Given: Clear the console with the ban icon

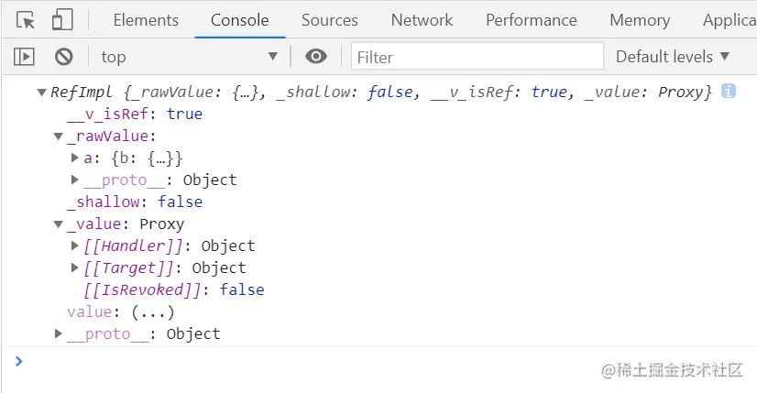Looking at the screenshot, I should point(63,57).
